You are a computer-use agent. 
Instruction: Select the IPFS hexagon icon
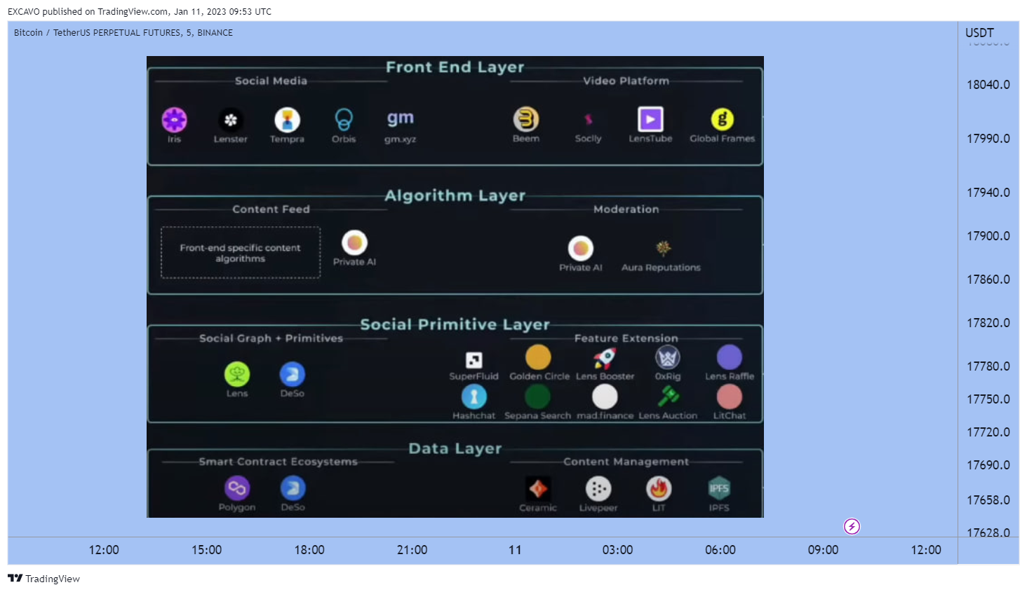tap(719, 488)
